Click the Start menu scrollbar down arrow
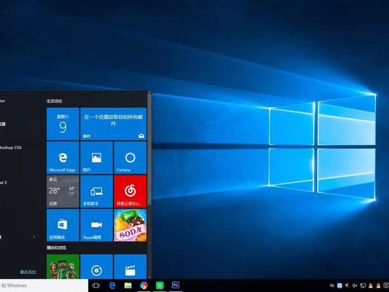 pos(149,277)
